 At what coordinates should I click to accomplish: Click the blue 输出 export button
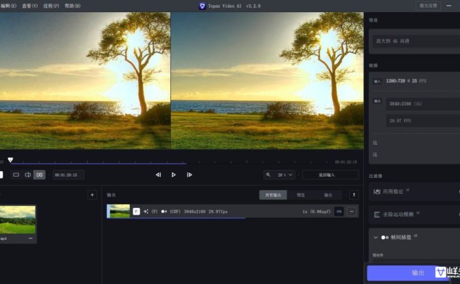click(x=408, y=273)
